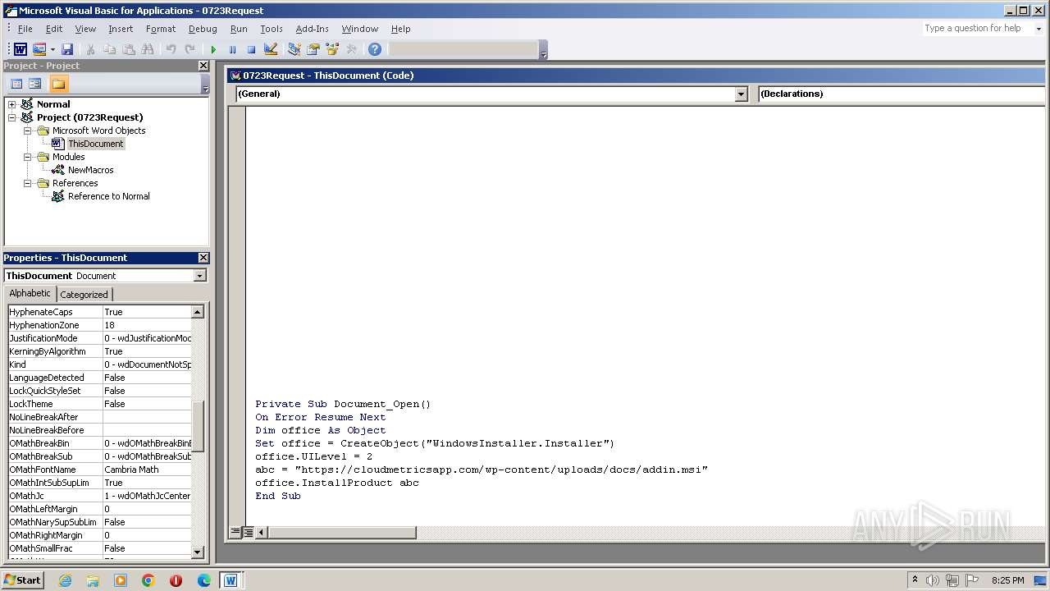
Task: Collapse the References folder
Action: point(27,183)
